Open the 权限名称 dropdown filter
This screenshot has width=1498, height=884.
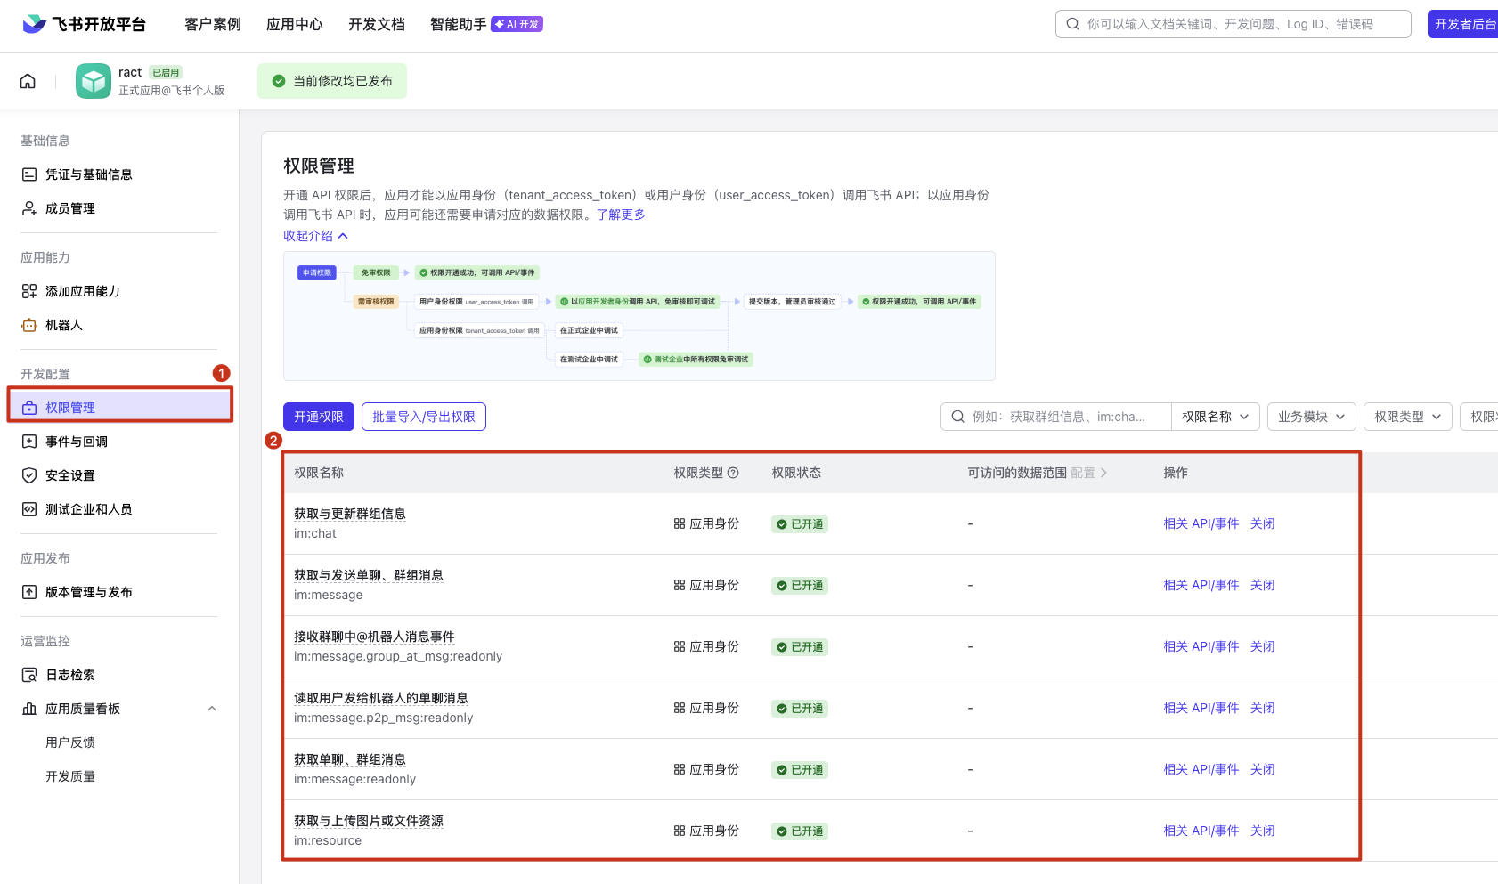coord(1215,417)
